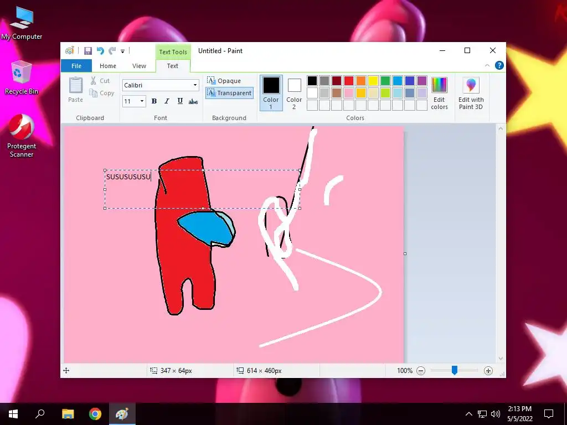Pick the brown color swatch
This screenshot has height=425, width=567.
pos(337,93)
